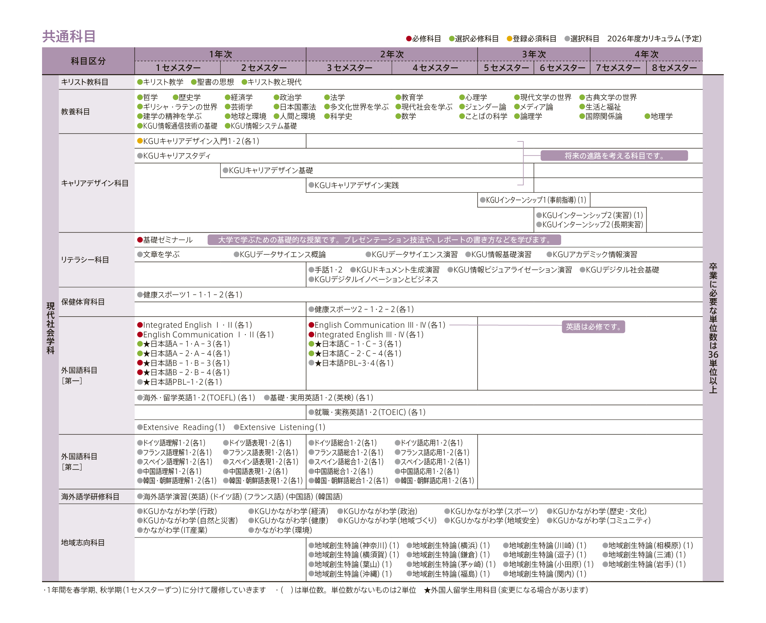Click 海外·留学英語1·2(TOEFL)(各1) course
Viewport: 766px width, 623px height.
[x=196, y=397]
